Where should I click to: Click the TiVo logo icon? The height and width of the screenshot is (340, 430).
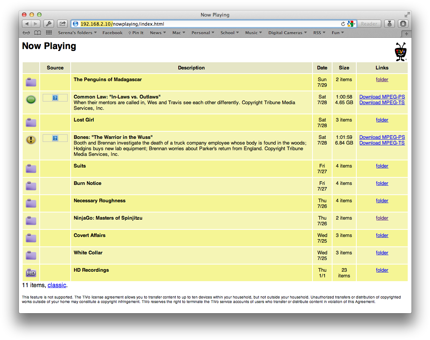click(x=401, y=52)
